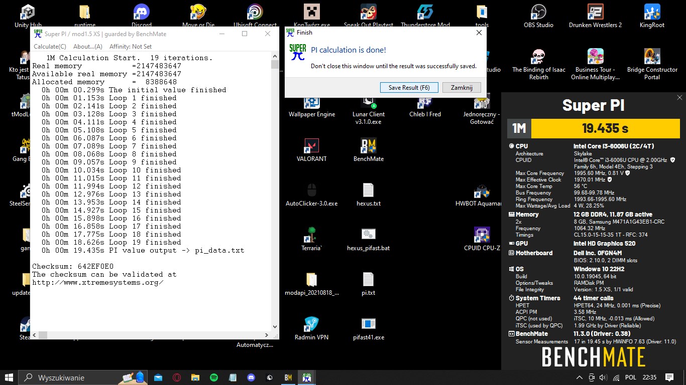This screenshot has height=385, width=686.
Task: Open the pi.txt file on desktop
Action: coord(369,284)
